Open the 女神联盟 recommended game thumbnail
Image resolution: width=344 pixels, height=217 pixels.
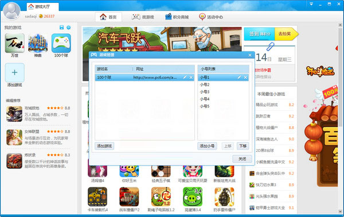pyautogui.click(x=14, y=138)
